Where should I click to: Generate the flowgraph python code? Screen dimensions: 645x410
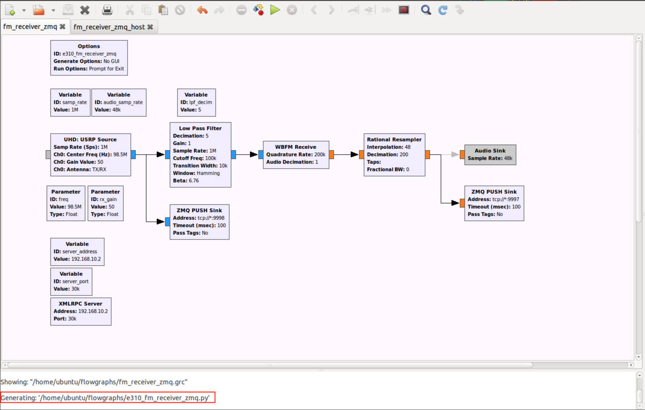pos(258,10)
